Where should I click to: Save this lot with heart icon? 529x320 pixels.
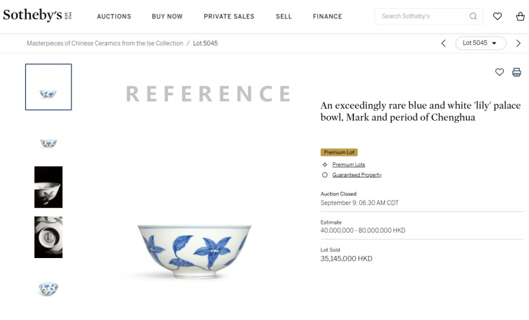499,72
